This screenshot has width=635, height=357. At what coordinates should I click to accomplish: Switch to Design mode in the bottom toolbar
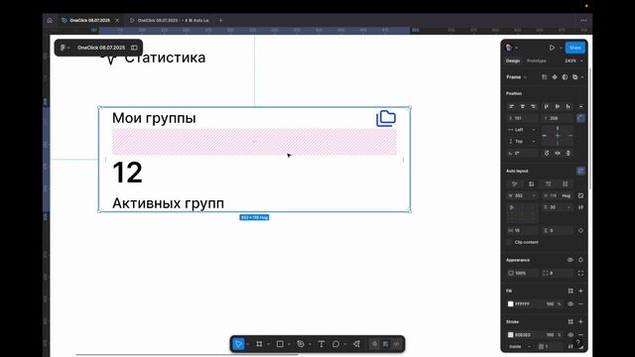[386, 344]
